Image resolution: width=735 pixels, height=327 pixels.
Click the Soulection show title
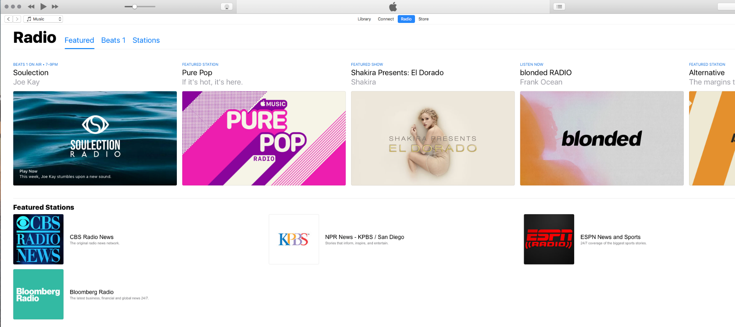pyautogui.click(x=31, y=73)
